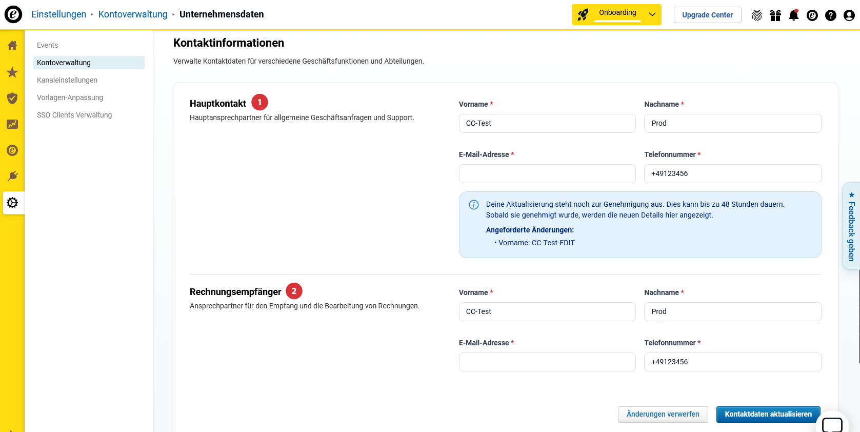Click the gift box icon
The width and height of the screenshot is (860, 432).
775,15
